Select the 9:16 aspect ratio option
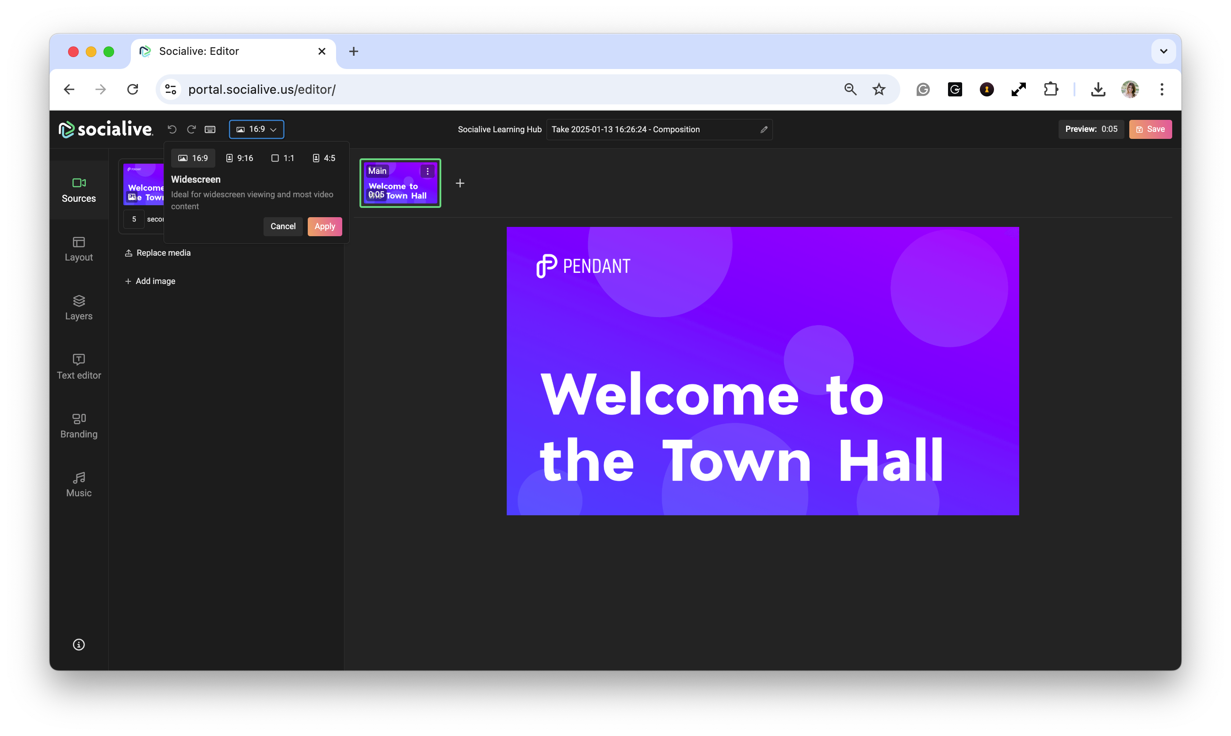1231x736 pixels. pos(240,158)
